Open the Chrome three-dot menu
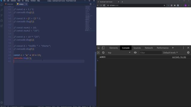 coord(189,5)
